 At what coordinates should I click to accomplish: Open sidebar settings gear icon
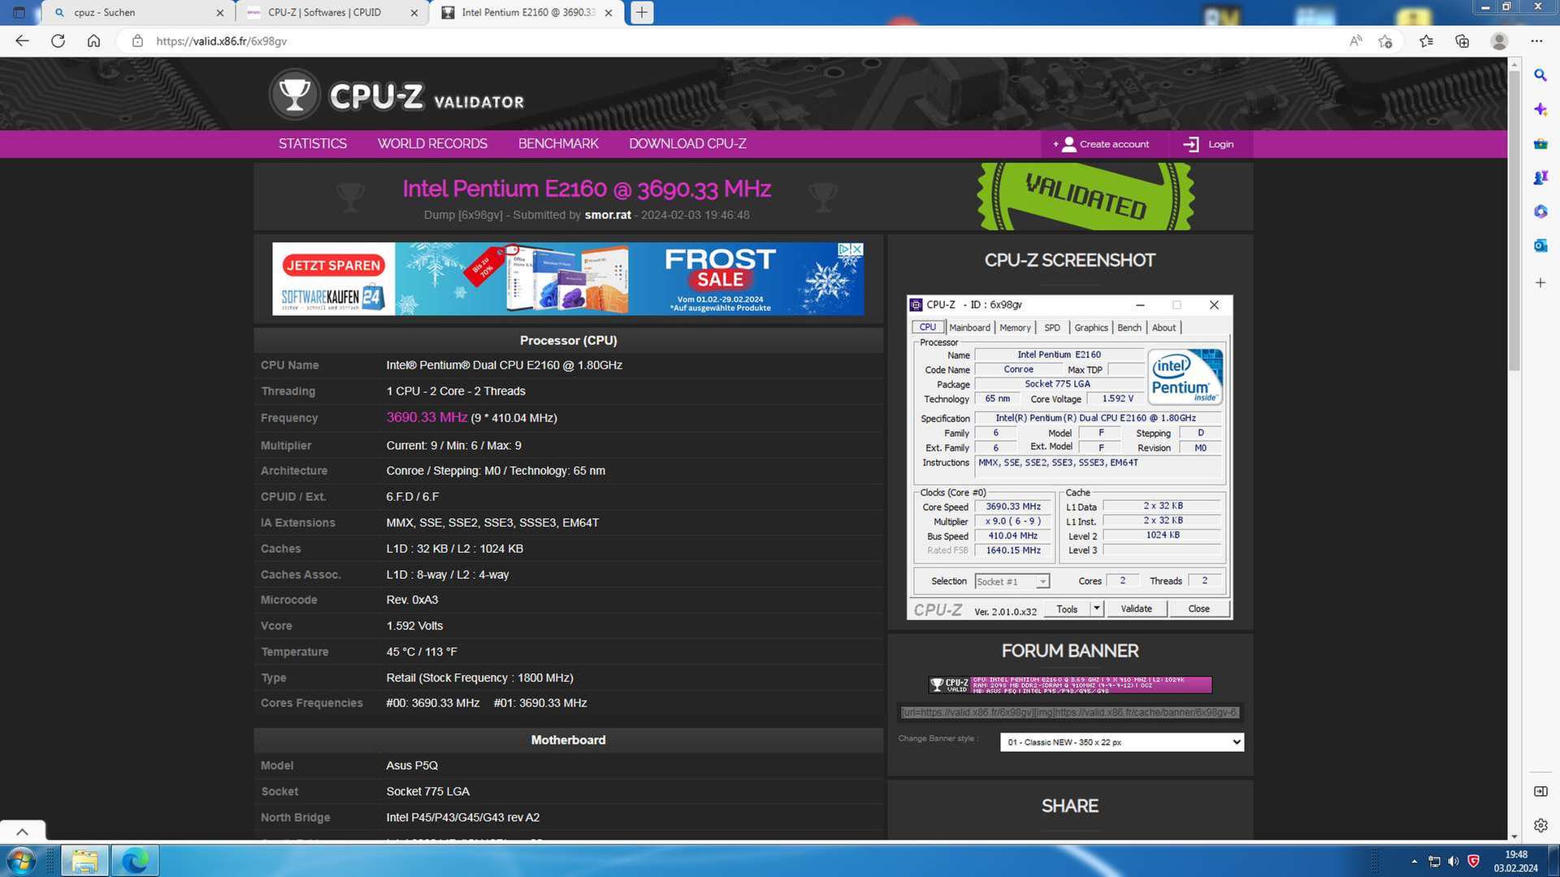tap(1540, 825)
